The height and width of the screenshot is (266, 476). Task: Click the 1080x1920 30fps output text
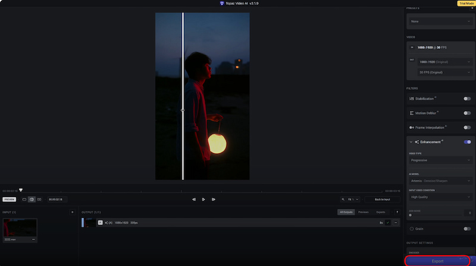click(x=126, y=223)
